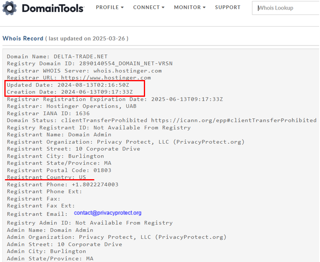Open the SUPPORT menu item
The height and width of the screenshot is (262, 320).
(228, 7)
